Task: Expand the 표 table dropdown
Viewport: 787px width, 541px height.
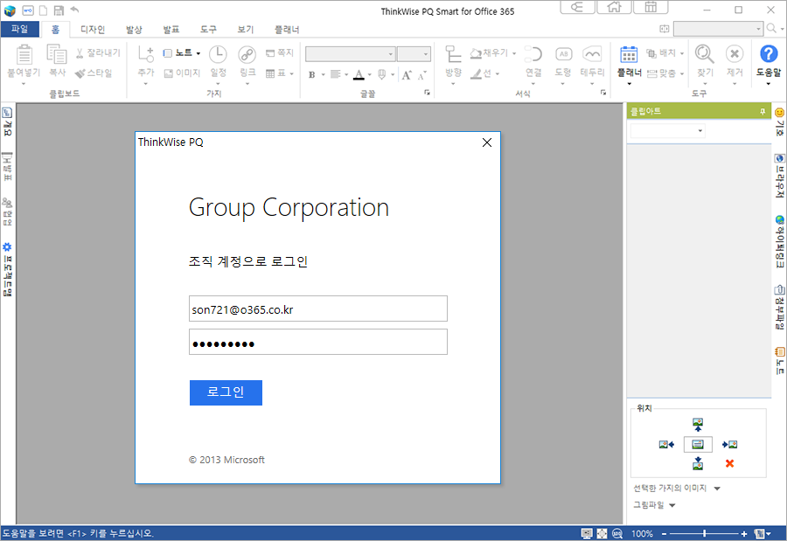Action: click(291, 73)
